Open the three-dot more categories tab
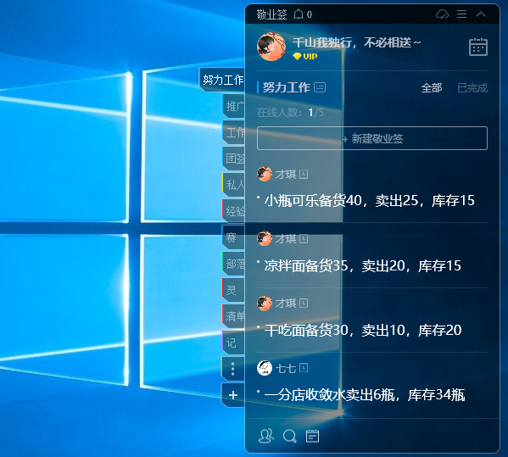The height and width of the screenshot is (457, 508). coord(233,369)
